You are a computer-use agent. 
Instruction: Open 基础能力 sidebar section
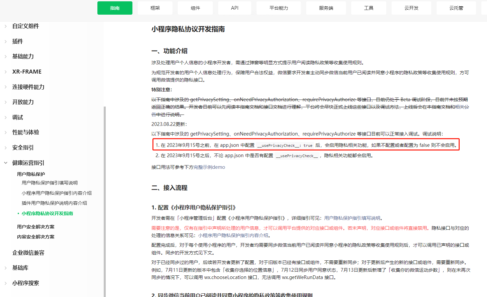tap(23, 56)
